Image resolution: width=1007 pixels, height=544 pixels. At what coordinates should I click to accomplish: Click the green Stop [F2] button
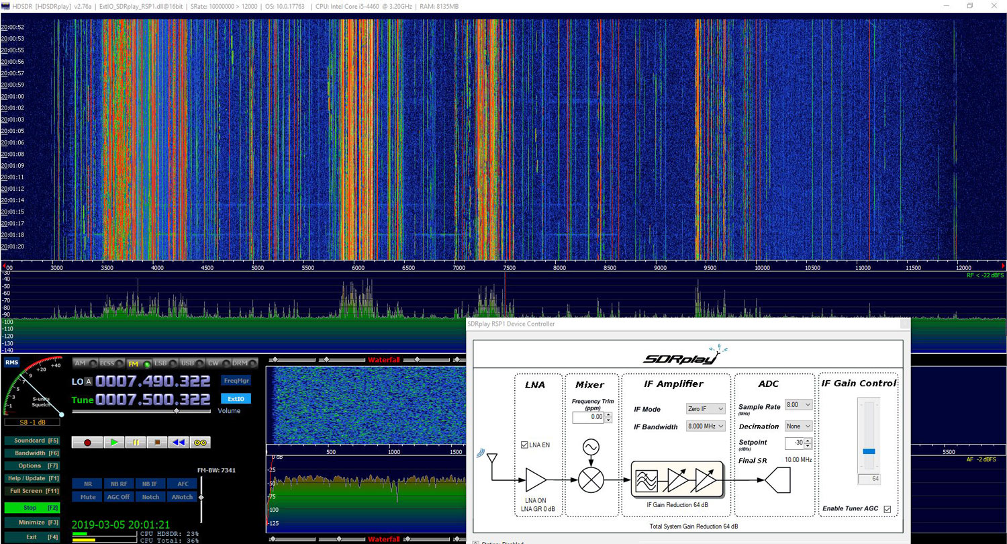click(32, 508)
